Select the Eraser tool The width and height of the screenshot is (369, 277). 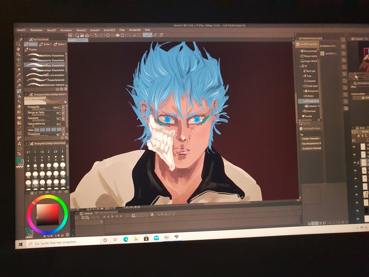(19, 107)
